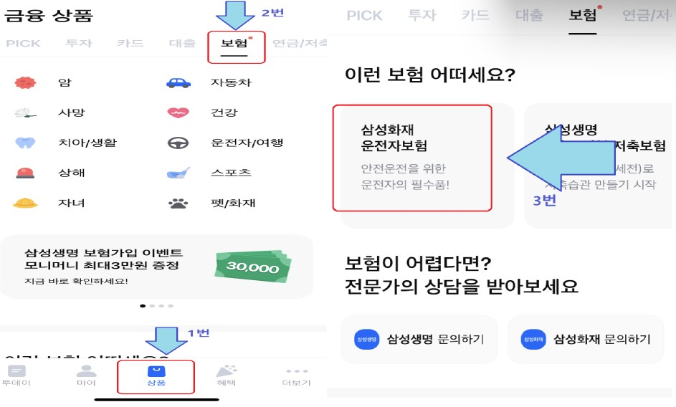The height and width of the screenshot is (407, 676).
Task: Go to 마이 bottom navigation item
Action: point(86,375)
